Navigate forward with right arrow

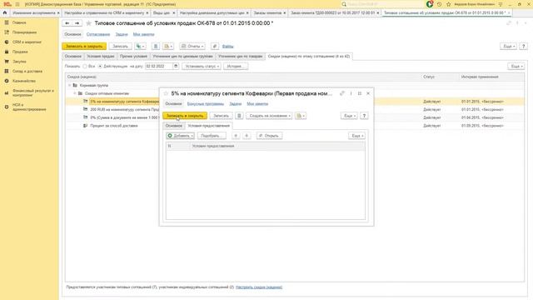point(77,23)
